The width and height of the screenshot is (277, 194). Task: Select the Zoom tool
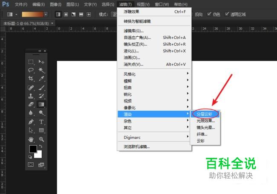pyautogui.click(x=41, y=139)
